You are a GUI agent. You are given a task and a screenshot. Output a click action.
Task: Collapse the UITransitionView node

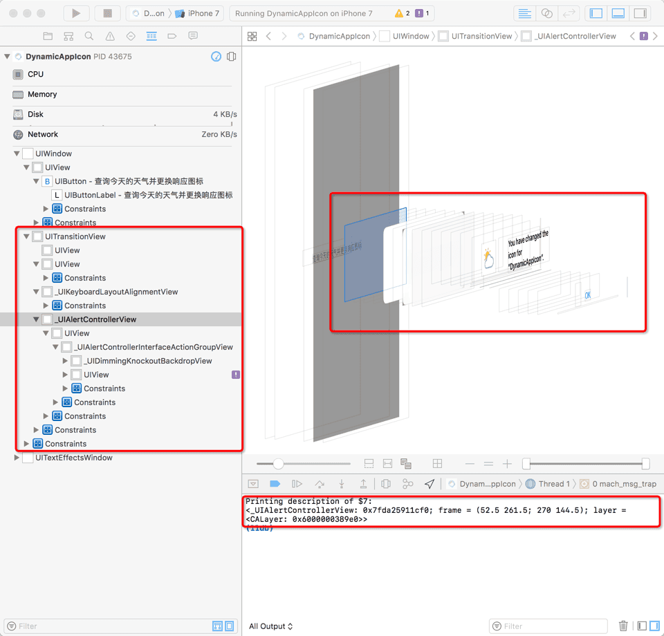point(26,236)
